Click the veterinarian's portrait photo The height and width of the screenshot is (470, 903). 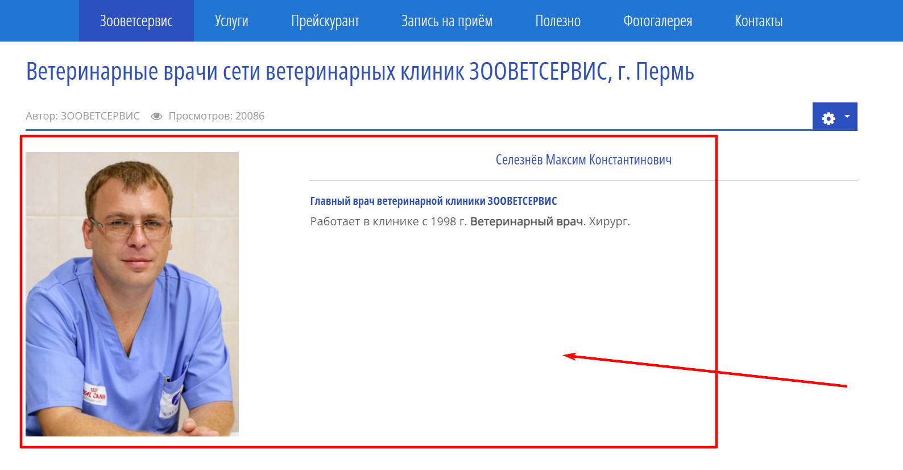(x=132, y=293)
